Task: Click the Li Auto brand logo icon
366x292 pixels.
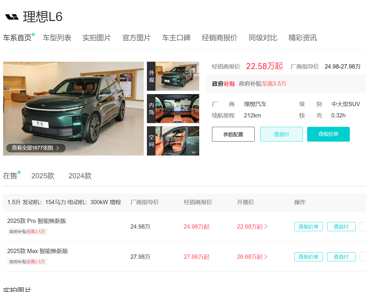Action: click(12, 17)
